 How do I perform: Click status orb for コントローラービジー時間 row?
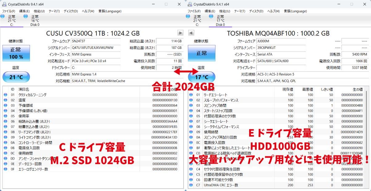tap(5, 142)
